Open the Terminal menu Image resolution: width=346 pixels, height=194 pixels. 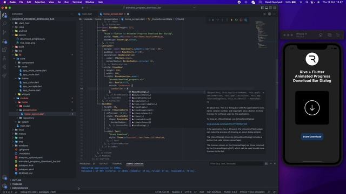pyautogui.click(x=77, y=2)
